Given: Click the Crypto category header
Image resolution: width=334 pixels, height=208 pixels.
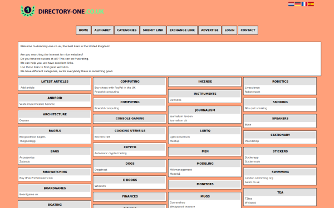Looking at the screenshot, I should click(130, 147).
